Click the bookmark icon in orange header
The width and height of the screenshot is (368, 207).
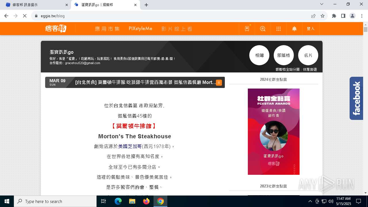(x=247, y=29)
